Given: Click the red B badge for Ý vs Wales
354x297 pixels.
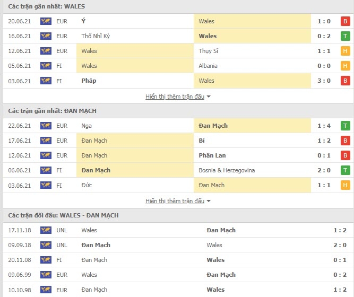Looking at the screenshot, I should click(345, 21).
